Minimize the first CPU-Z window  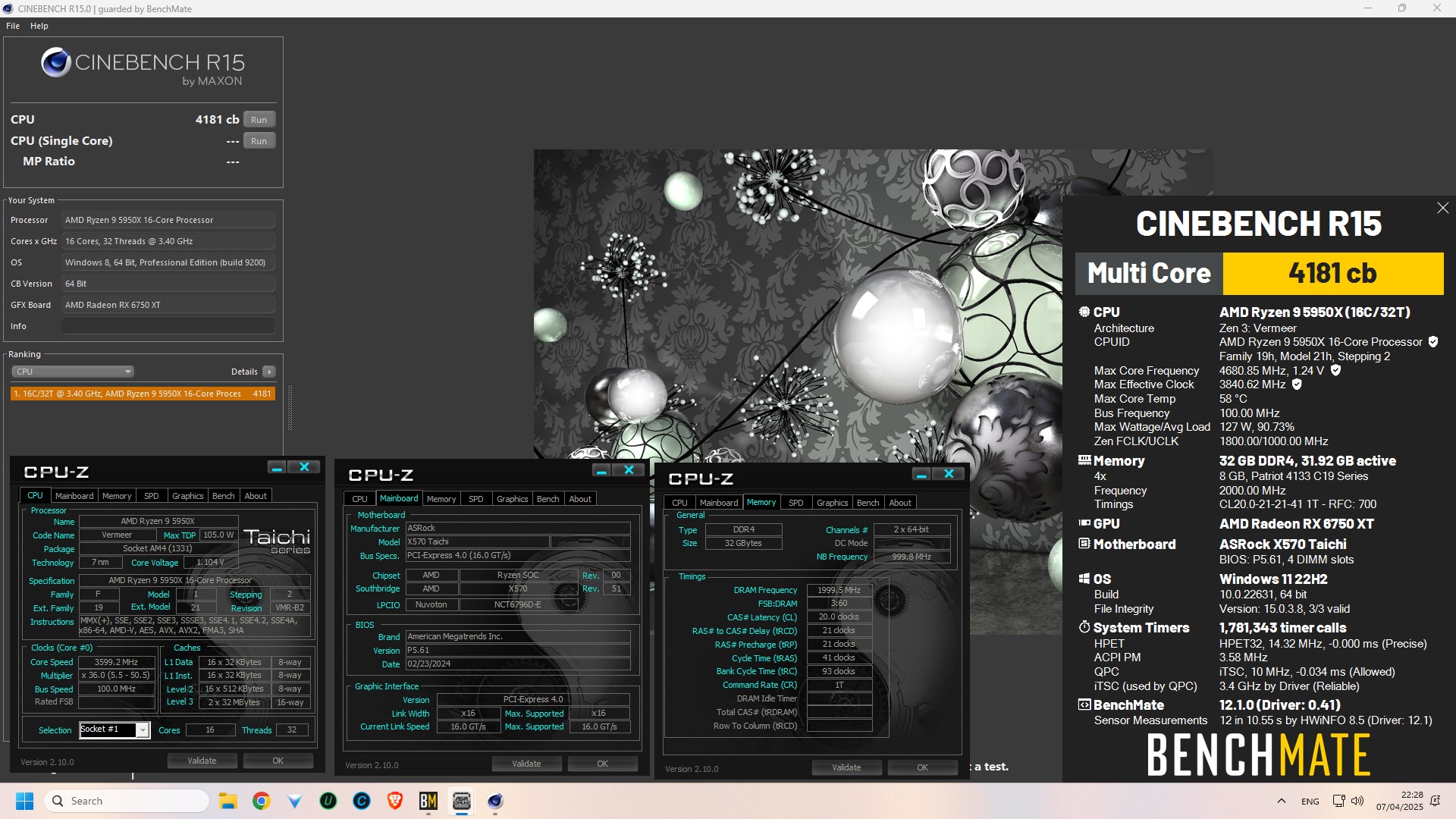277,467
